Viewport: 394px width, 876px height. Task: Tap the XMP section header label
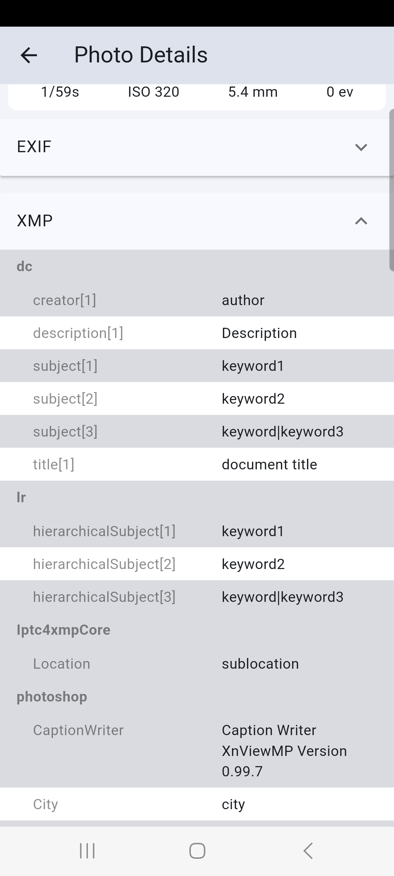(x=35, y=221)
